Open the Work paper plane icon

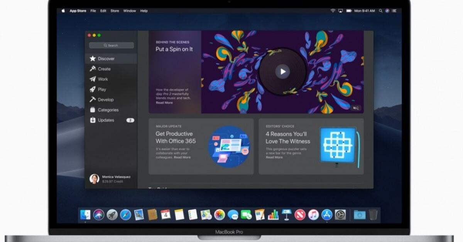93,79
